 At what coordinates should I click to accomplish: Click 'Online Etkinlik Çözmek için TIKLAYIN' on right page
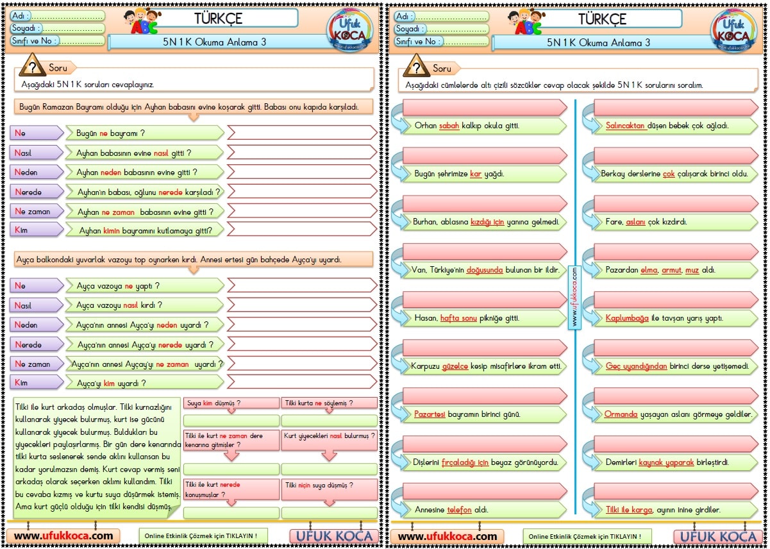click(587, 536)
